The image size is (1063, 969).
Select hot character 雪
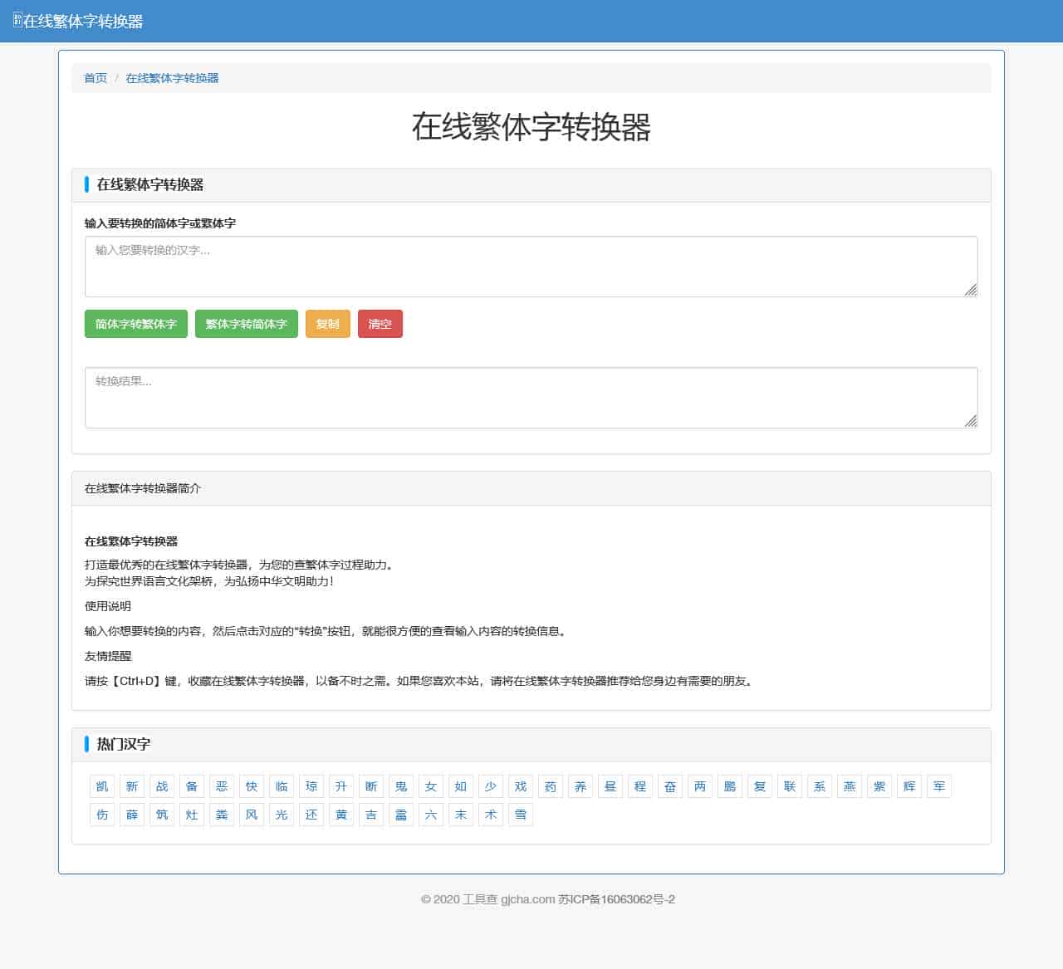(521, 815)
